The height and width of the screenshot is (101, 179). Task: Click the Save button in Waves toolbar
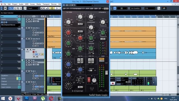click(96, 9)
